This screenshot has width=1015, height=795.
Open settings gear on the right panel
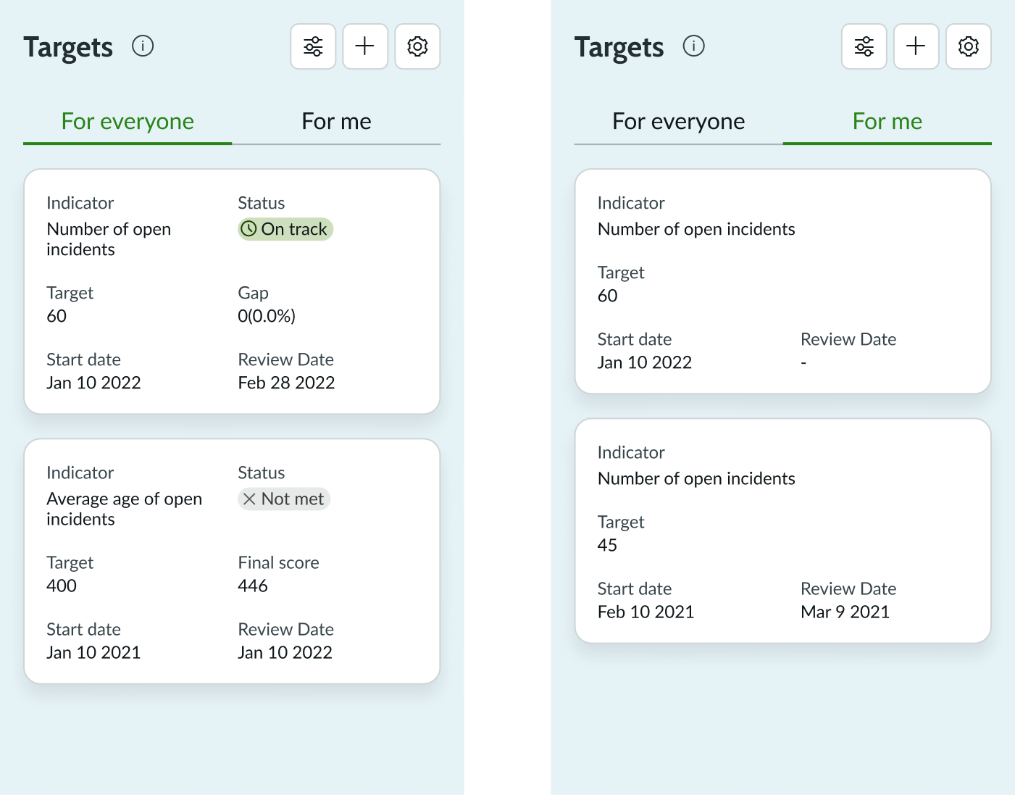click(x=969, y=46)
